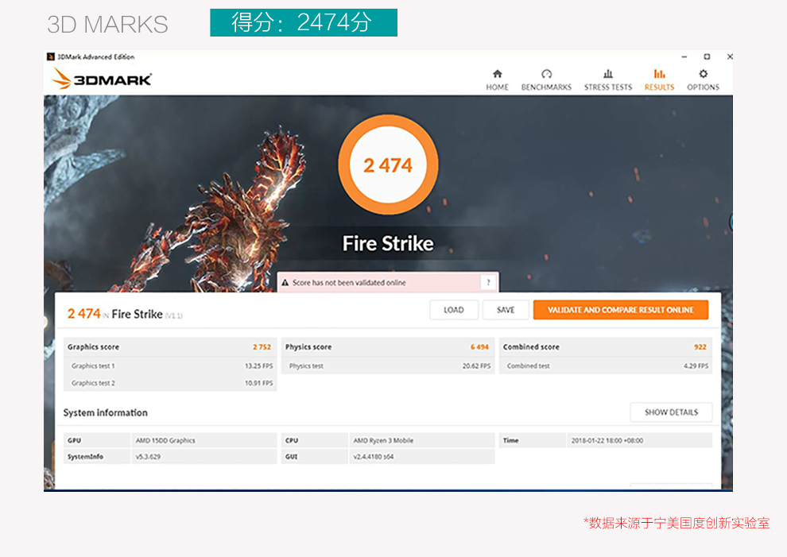Open the Benchmarks gauge icon
This screenshot has width=787, height=557.
(547, 74)
